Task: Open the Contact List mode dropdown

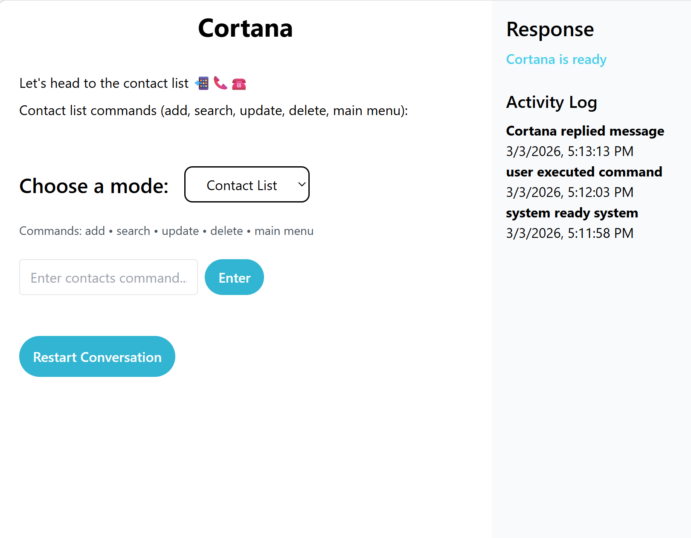Action: pos(247,185)
